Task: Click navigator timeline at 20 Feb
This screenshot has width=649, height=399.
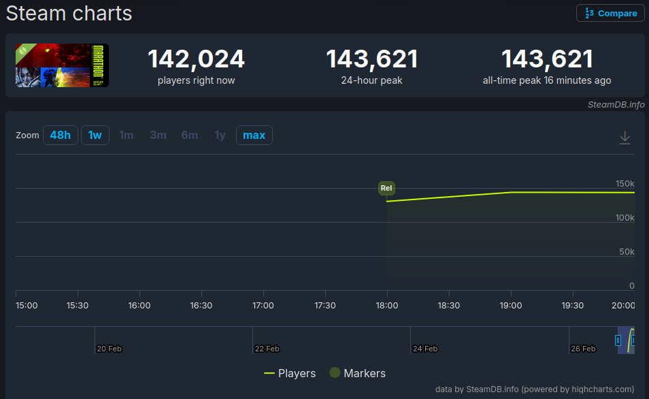Action: [x=109, y=349]
